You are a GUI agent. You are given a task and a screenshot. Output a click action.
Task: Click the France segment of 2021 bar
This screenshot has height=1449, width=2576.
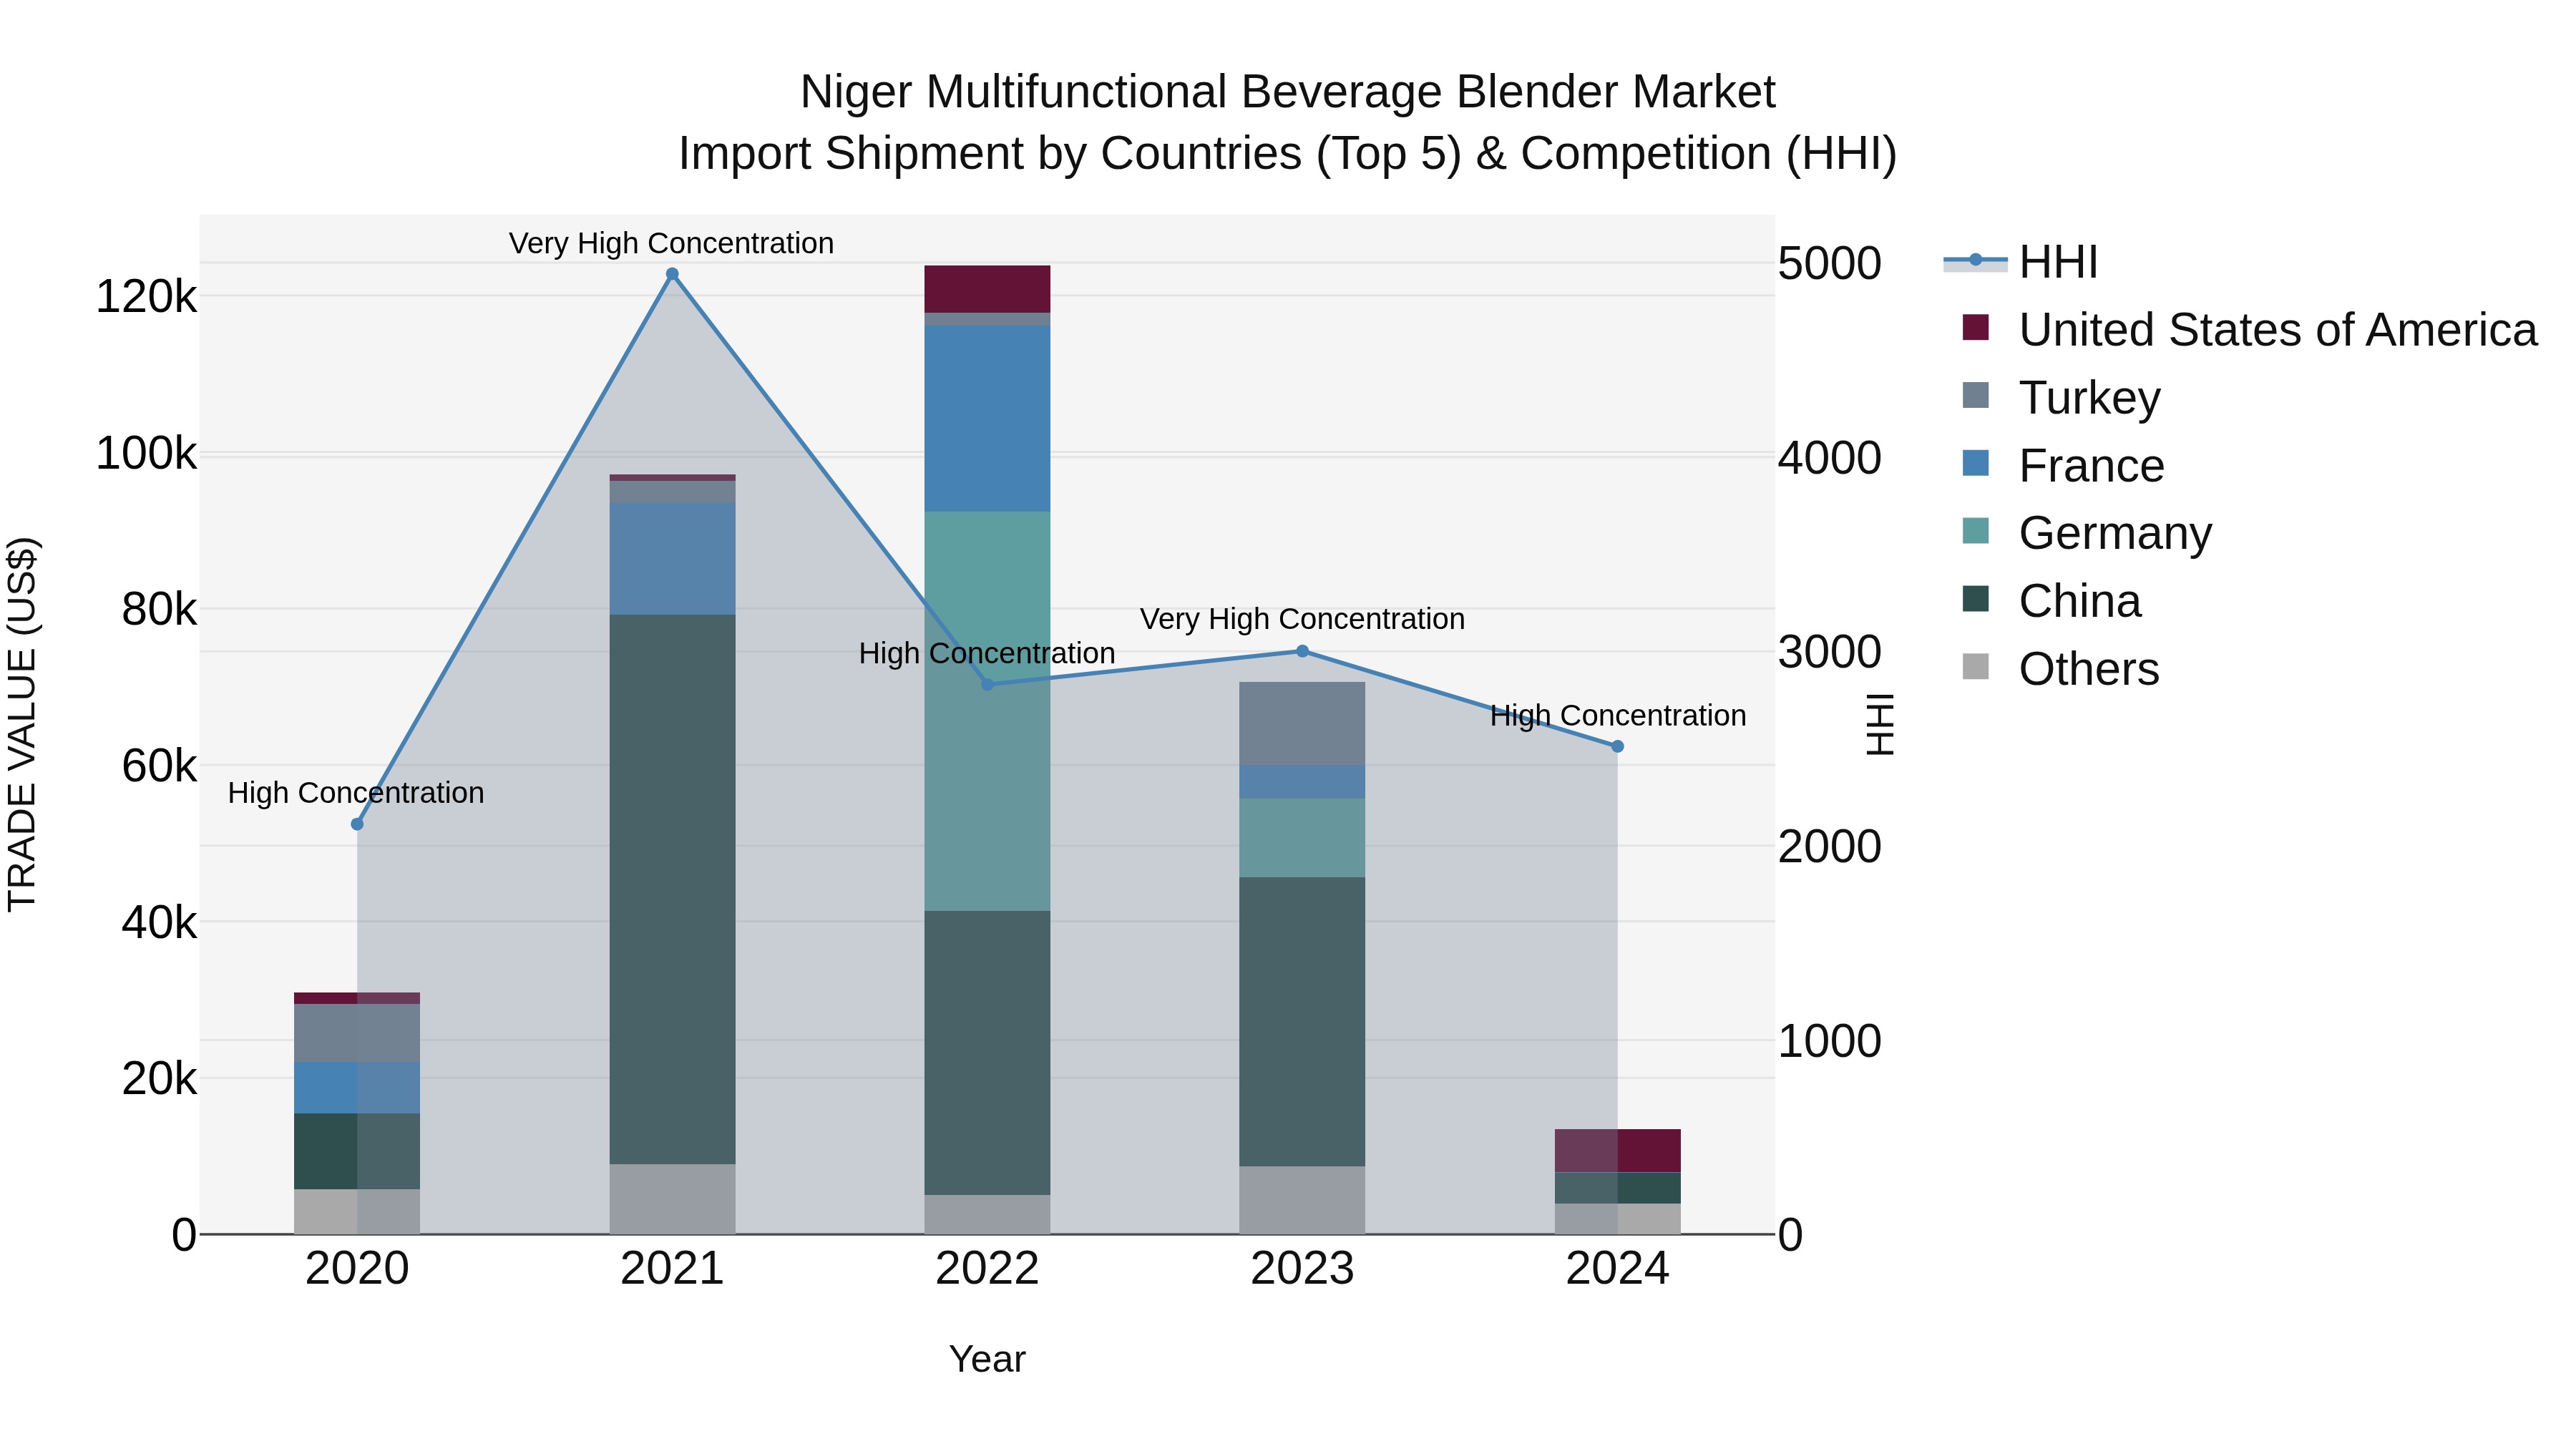click(672, 559)
